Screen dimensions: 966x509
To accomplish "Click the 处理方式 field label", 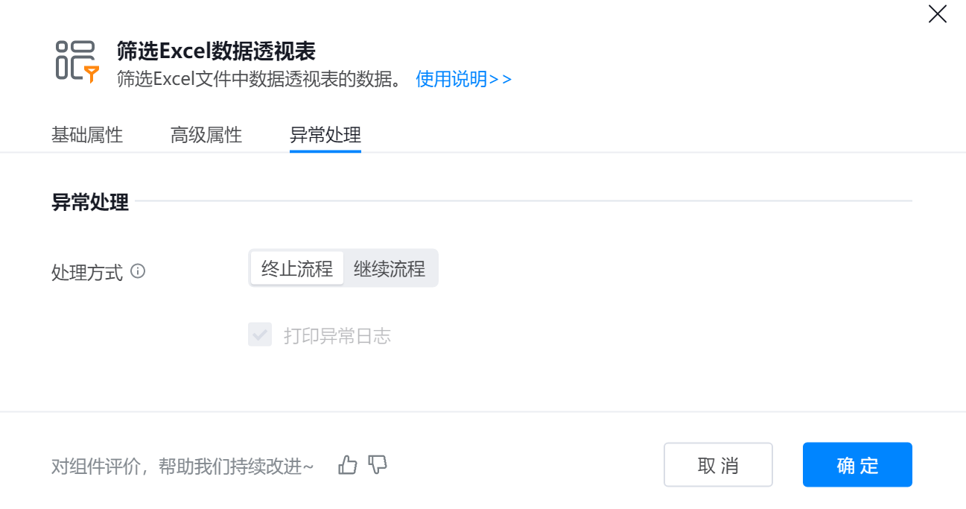I will click(86, 272).
